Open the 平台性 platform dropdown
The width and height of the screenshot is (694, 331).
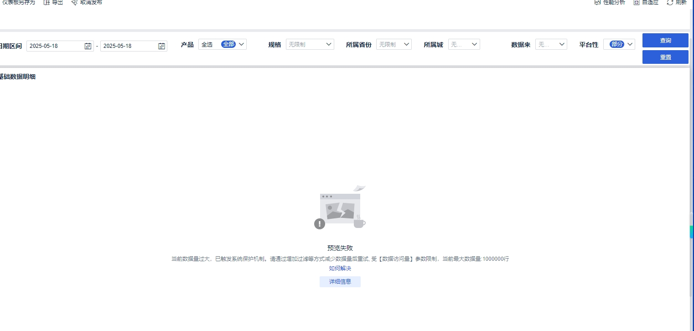[619, 44]
